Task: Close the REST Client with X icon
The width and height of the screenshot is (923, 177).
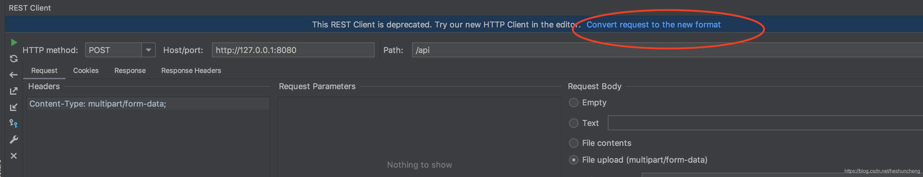Action: tap(14, 156)
